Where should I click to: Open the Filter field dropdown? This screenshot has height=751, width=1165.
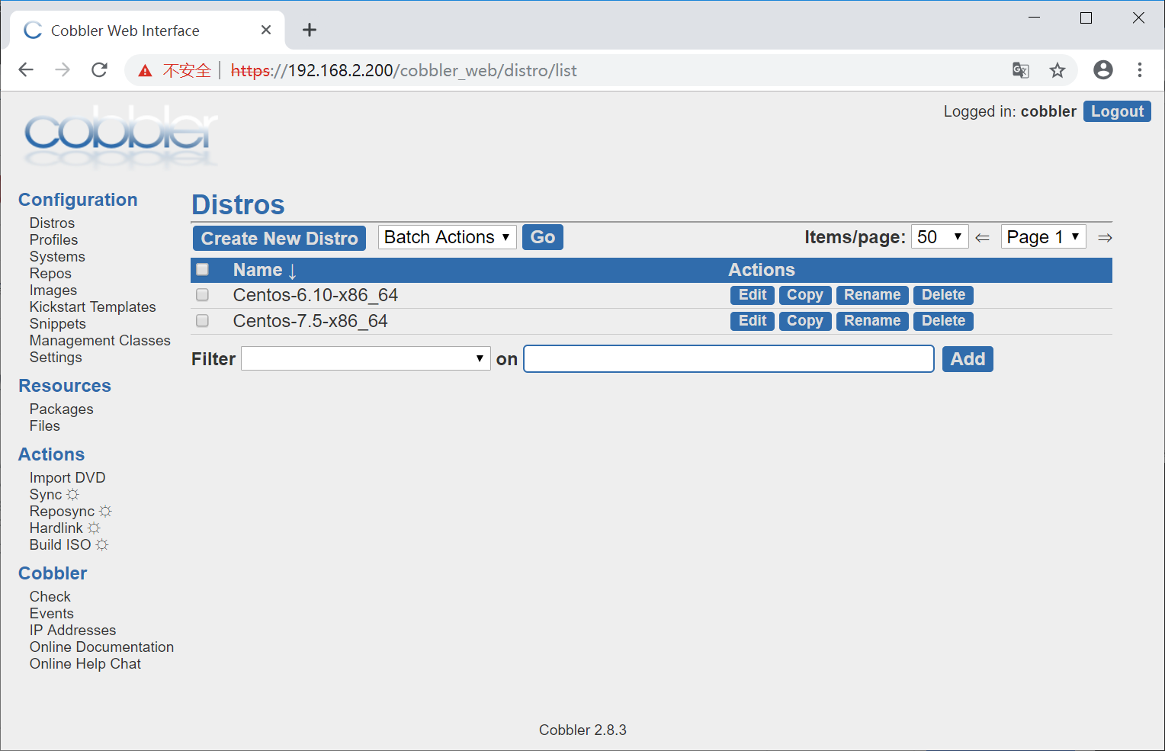(366, 358)
